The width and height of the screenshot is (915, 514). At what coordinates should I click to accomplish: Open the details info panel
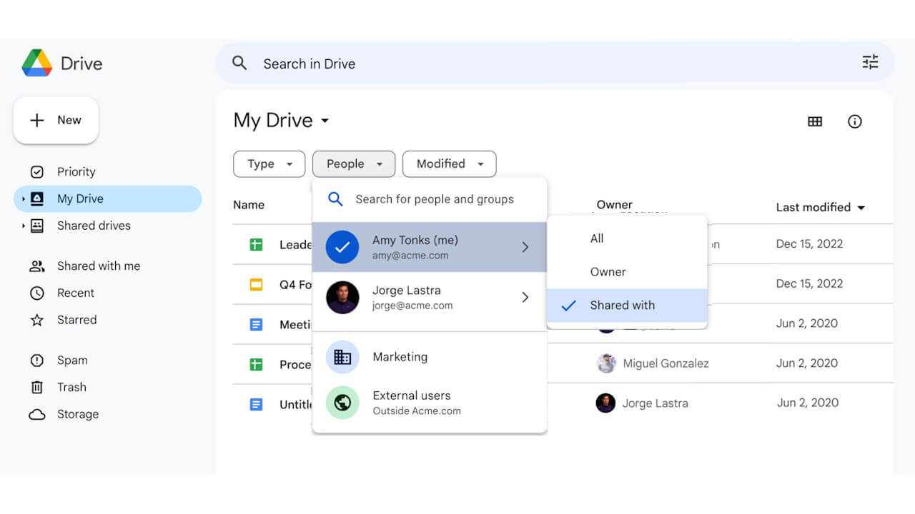tap(855, 121)
